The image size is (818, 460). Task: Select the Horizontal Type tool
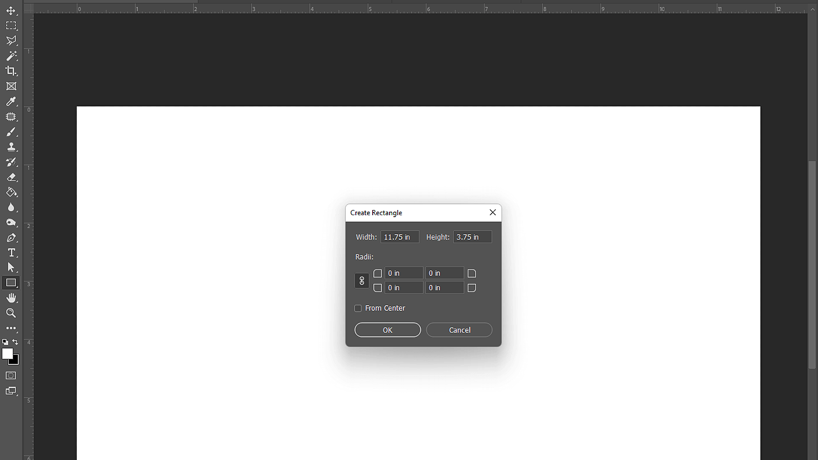tap(11, 252)
